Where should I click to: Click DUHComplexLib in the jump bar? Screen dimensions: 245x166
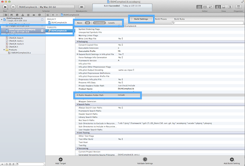[x=70, y=15]
